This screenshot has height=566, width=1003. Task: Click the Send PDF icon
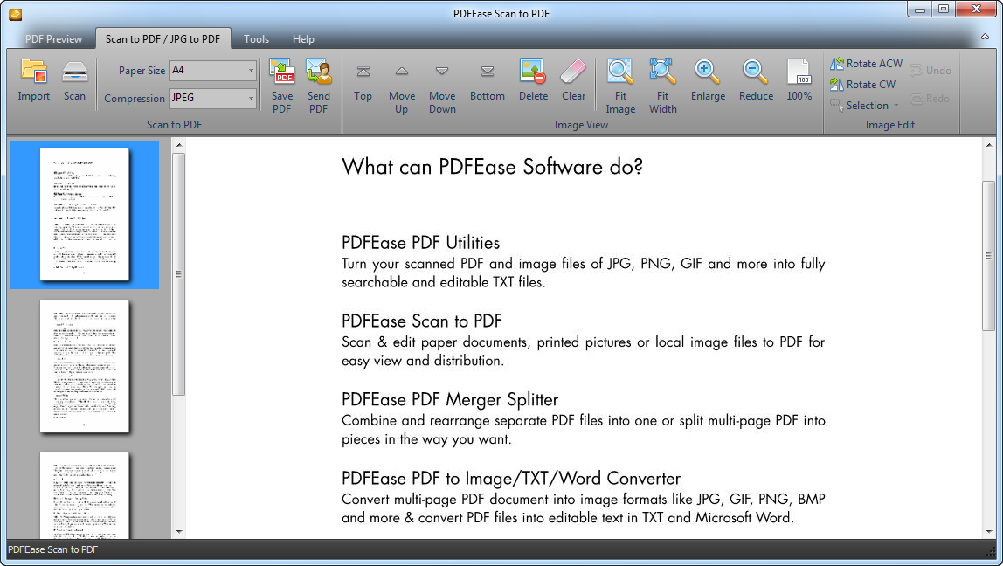pyautogui.click(x=319, y=71)
